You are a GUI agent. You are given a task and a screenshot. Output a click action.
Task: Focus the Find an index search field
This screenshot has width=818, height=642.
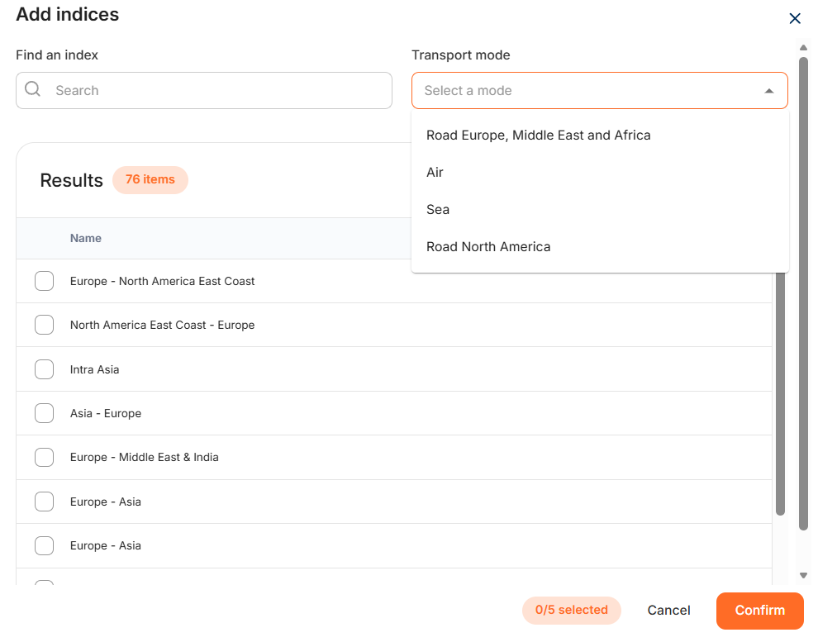(x=215, y=91)
